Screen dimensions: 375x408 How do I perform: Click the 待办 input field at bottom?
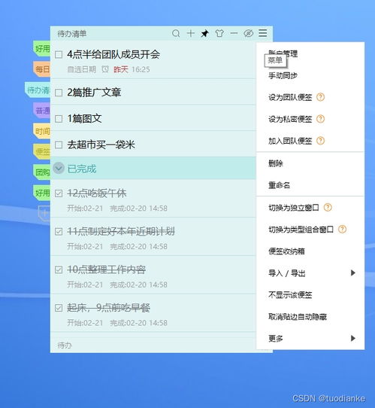153,346
